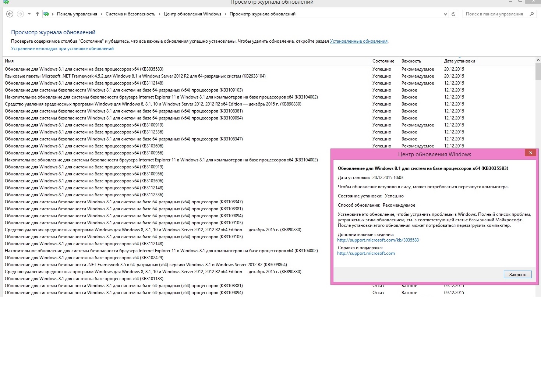The width and height of the screenshot is (541, 375).
Task: Go up one level with Up arrow
Action: click(x=38, y=14)
